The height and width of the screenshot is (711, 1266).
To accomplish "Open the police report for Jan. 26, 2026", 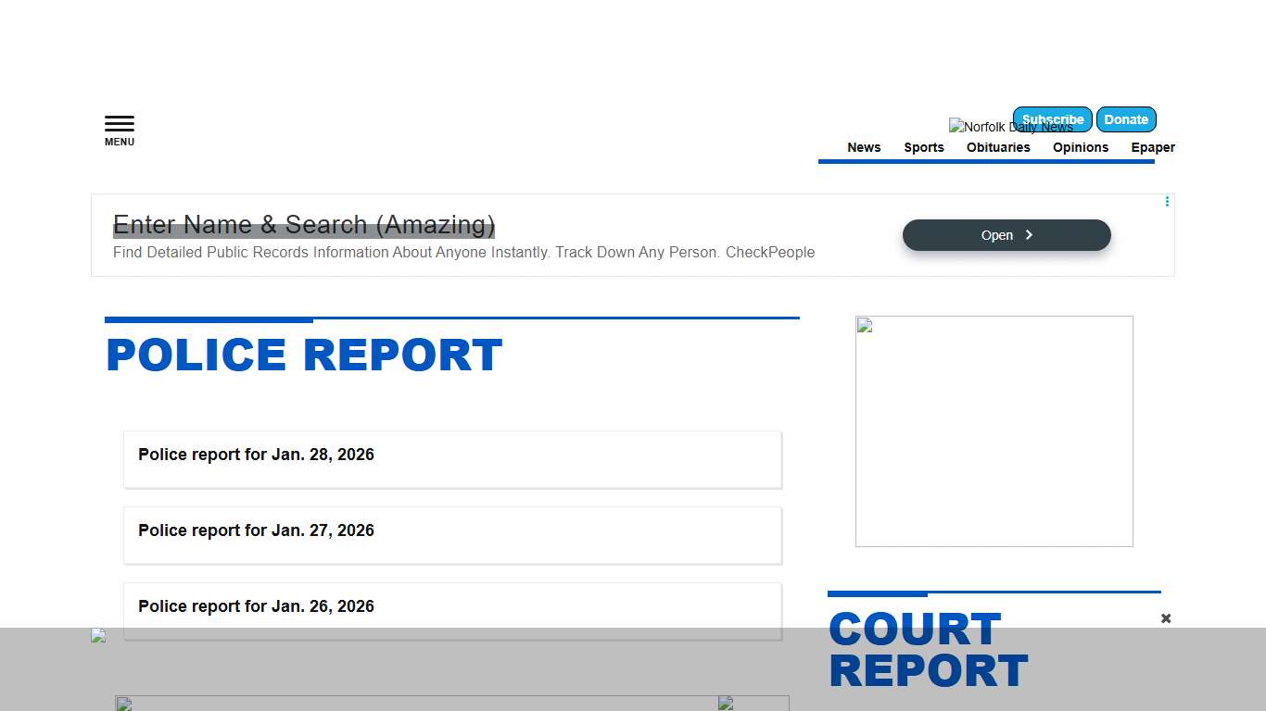I will coord(256,606).
